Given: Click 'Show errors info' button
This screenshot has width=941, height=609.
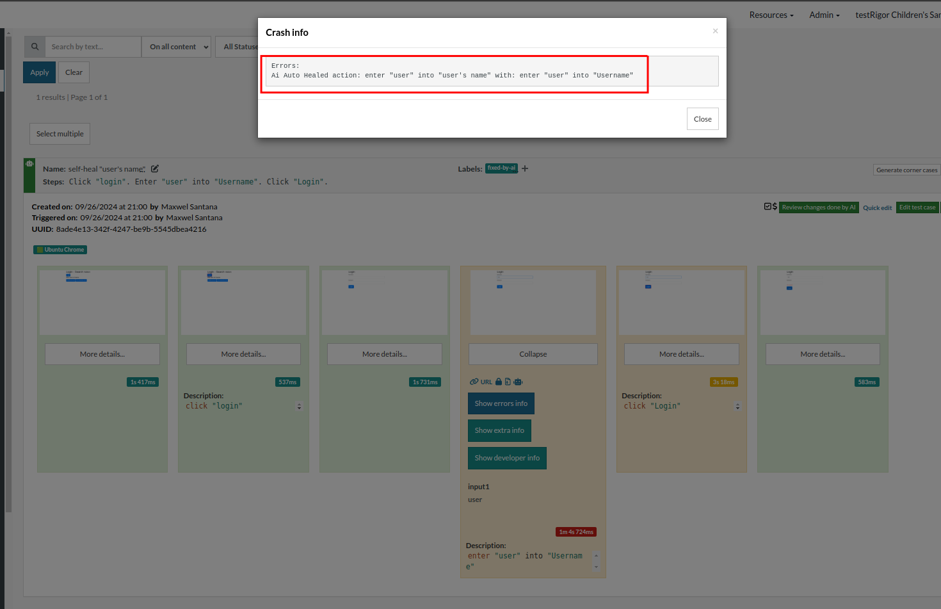Looking at the screenshot, I should (501, 403).
